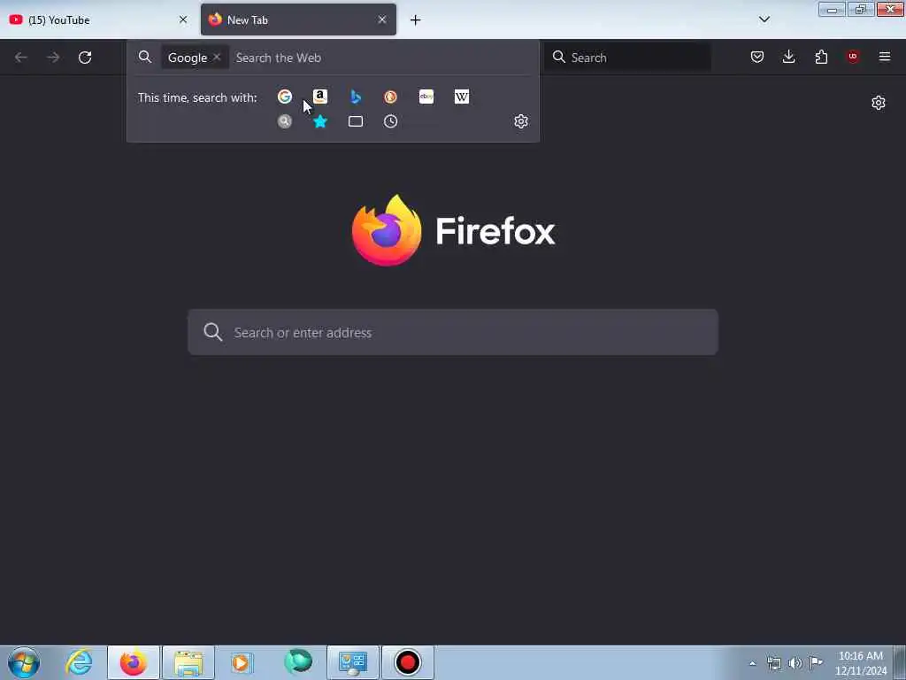Image resolution: width=906 pixels, height=680 pixels.
Task: Show hidden system tray icons
Action: pos(752,663)
